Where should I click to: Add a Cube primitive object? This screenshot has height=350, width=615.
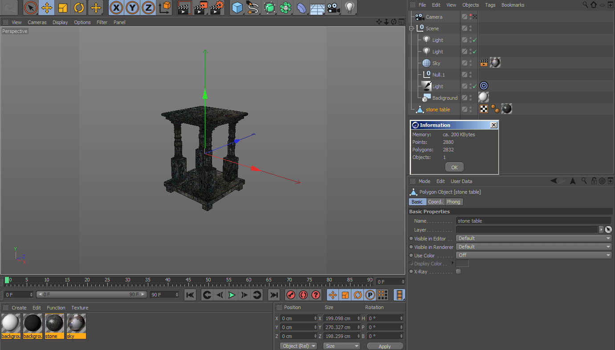tap(237, 8)
